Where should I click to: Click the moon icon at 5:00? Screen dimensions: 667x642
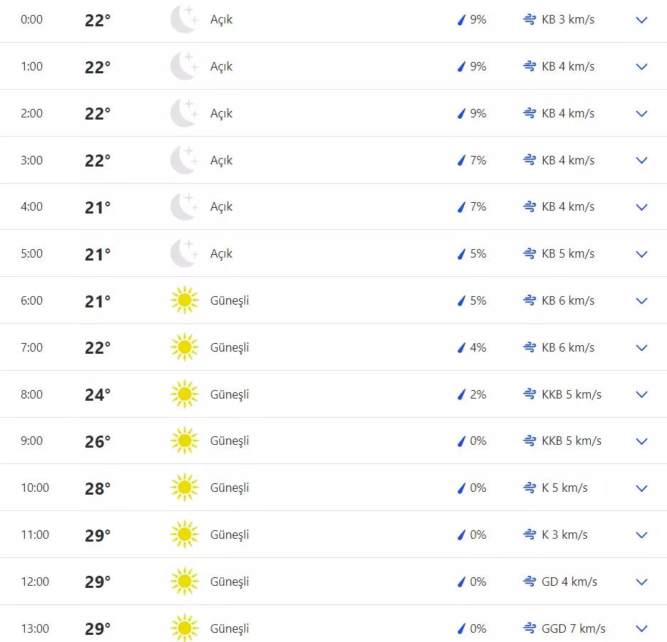184,253
